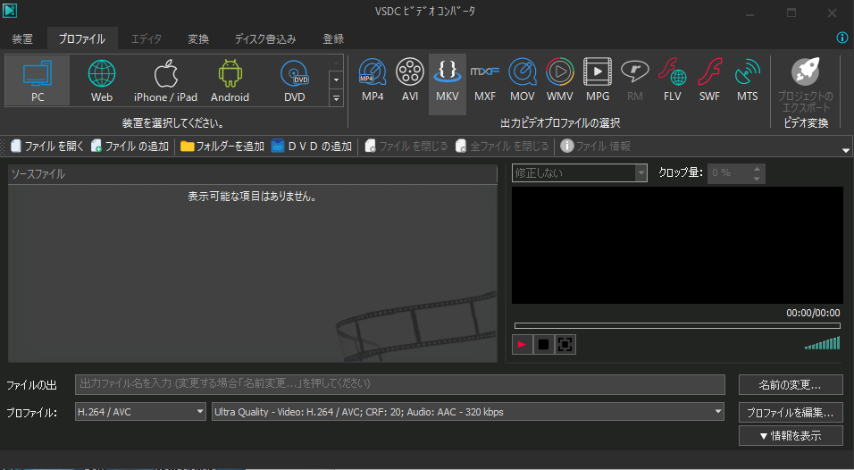This screenshot has width=854, height=470.
Task: Click DVDの追加 toolbar button
Action: pos(312,146)
